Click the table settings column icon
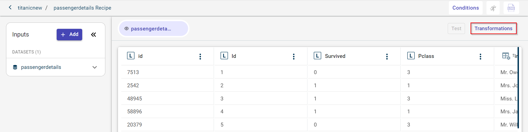Screen dimensions: 528x132 (x=506, y=56)
